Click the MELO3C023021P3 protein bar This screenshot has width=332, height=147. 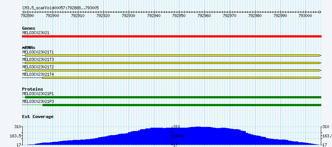coord(172,105)
